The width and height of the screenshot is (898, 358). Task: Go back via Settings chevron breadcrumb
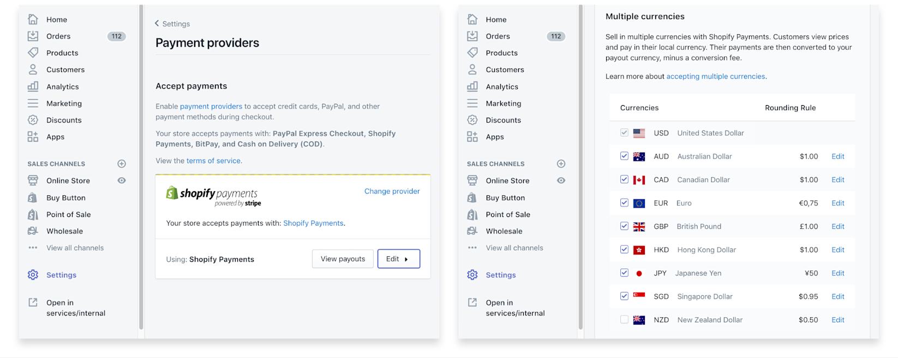[172, 23]
